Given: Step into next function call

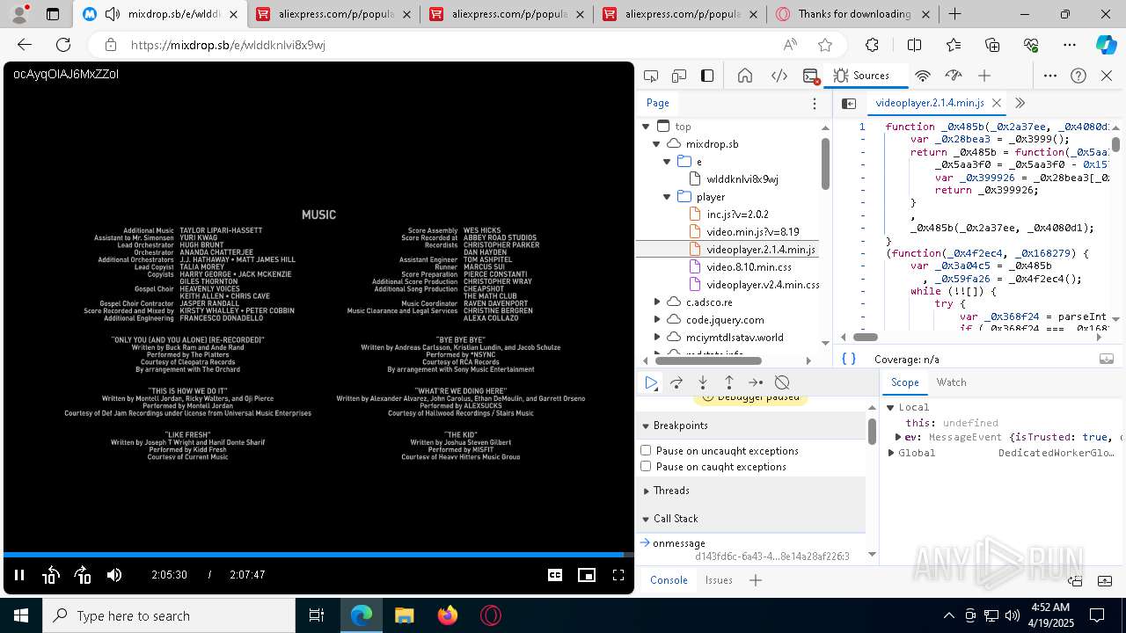Looking at the screenshot, I should 703,382.
